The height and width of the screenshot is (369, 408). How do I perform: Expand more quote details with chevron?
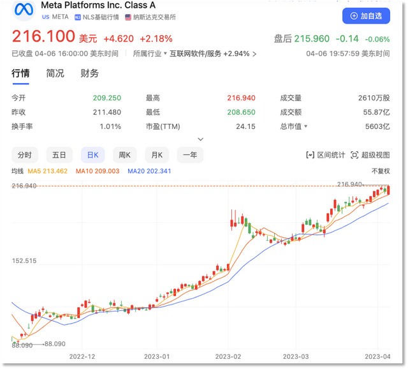(x=200, y=139)
